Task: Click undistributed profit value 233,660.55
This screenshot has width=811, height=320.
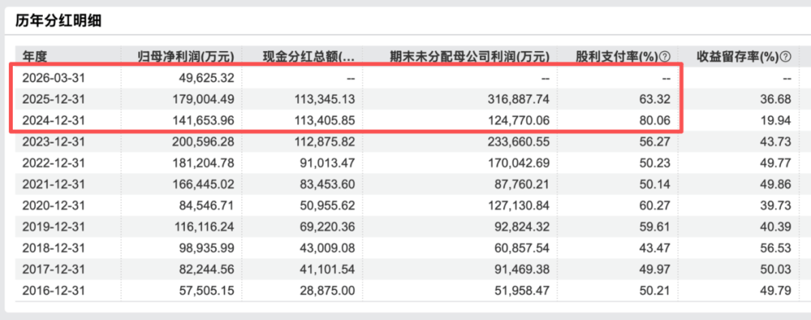Action: (520, 142)
